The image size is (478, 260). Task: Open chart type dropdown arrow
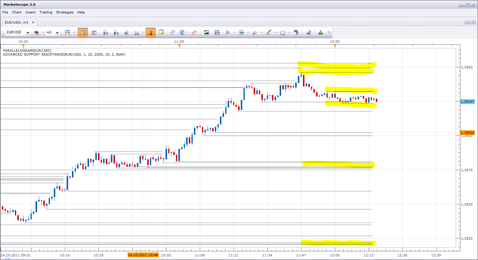pos(74,33)
